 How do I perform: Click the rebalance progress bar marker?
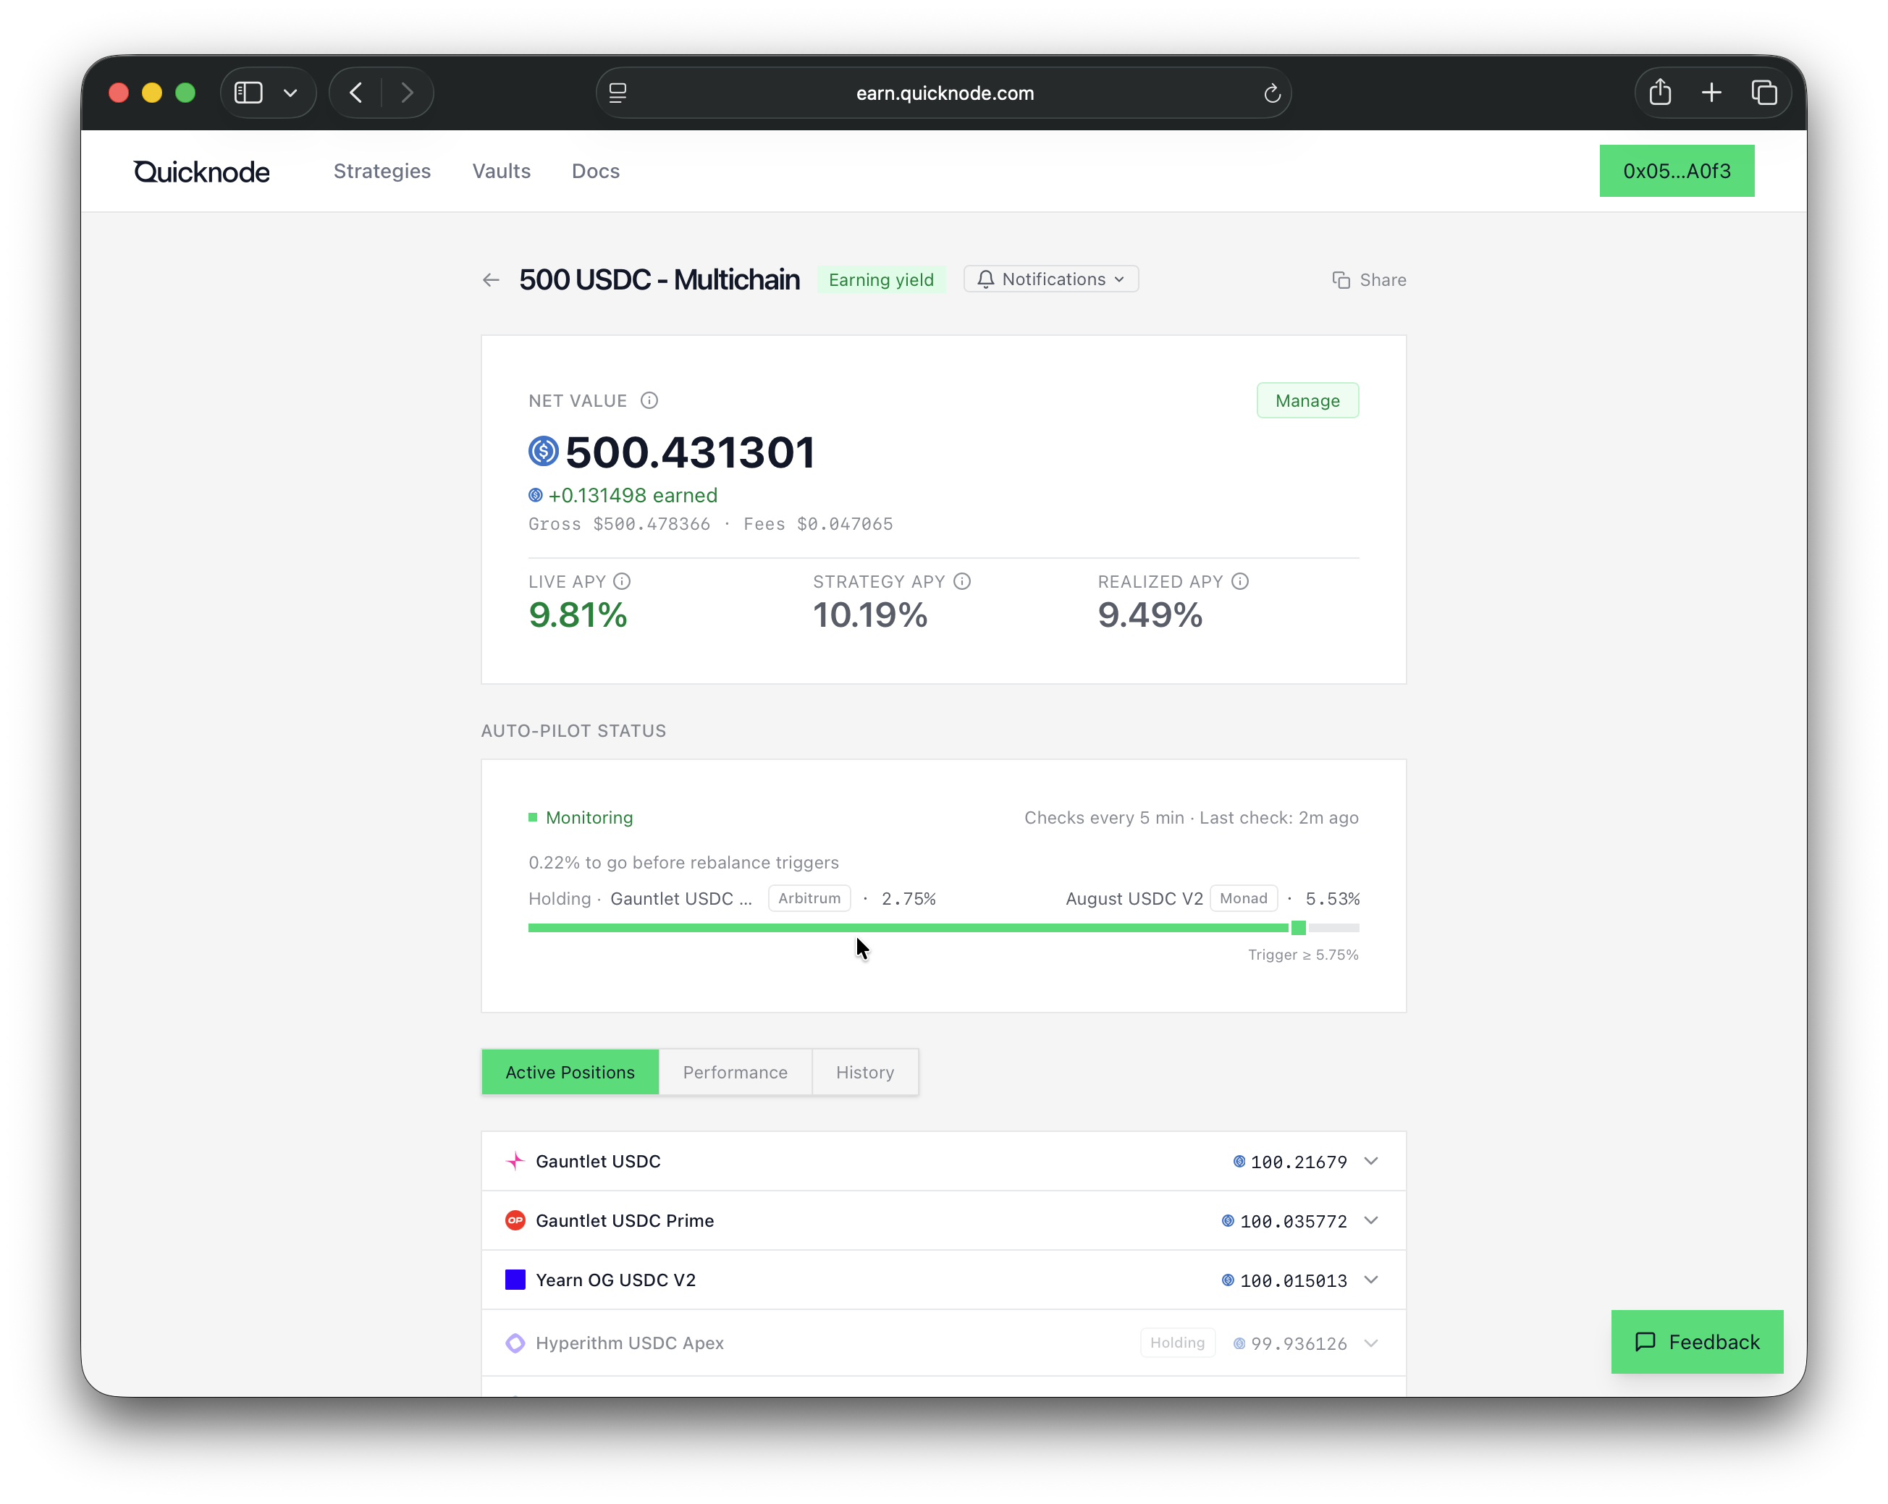(1299, 928)
